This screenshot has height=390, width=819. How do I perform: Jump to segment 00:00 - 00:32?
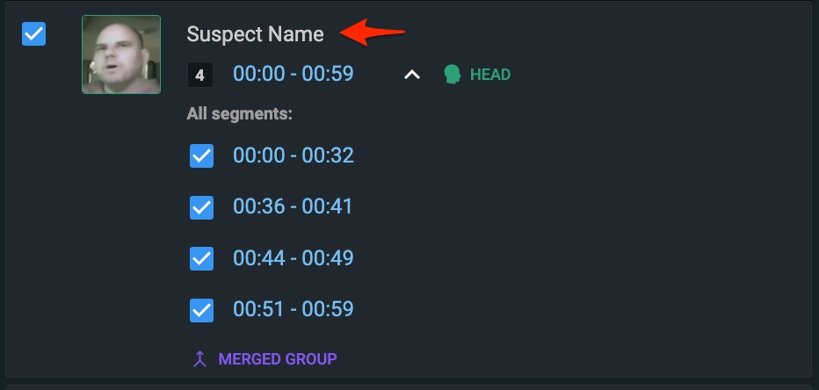pyautogui.click(x=294, y=155)
